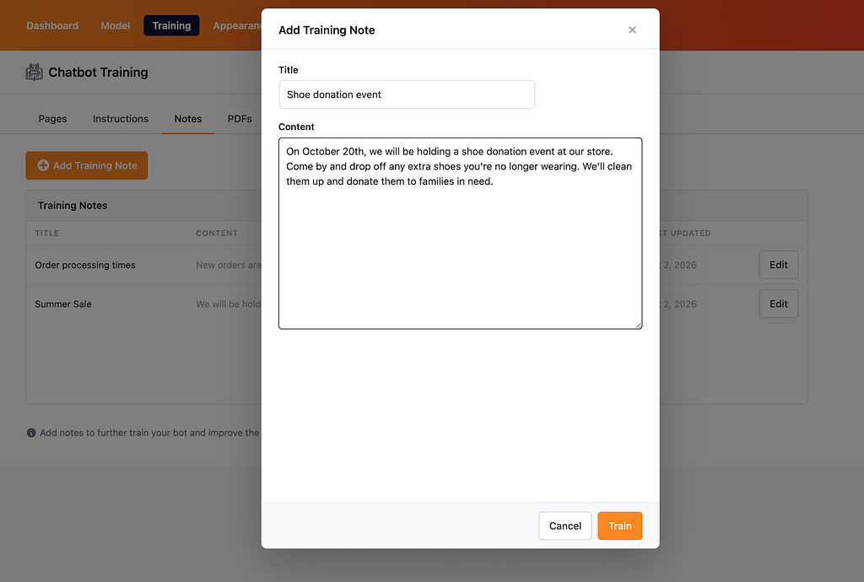This screenshot has width=864, height=582.
Task: Click the Train button
Action: (x=620, y=525)
